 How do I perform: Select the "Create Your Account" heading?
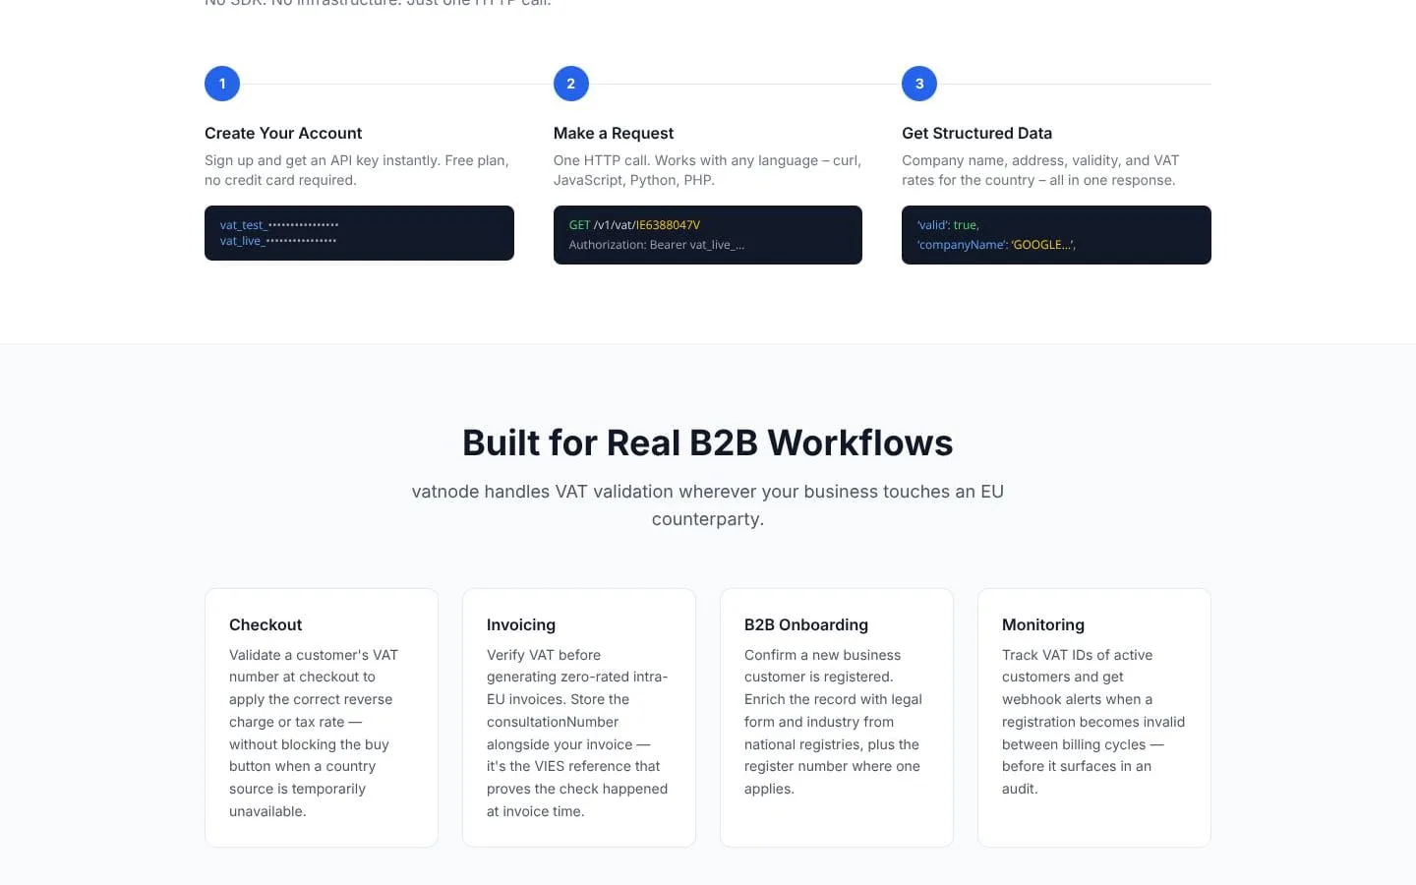[x=283, y=133]
